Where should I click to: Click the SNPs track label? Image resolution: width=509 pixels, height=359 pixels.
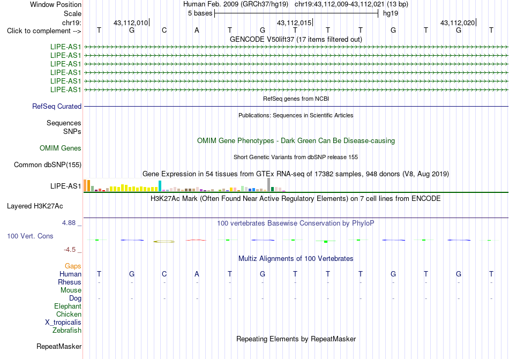[x=72, y=131]
